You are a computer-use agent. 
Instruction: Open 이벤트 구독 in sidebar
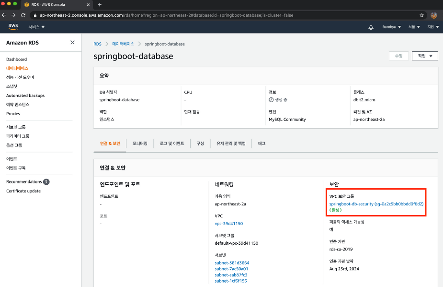[16, 168]
